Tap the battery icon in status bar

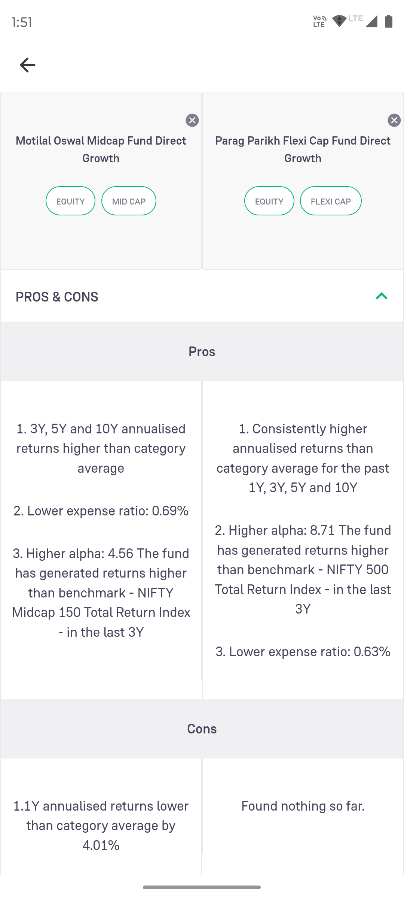(389, 21)
